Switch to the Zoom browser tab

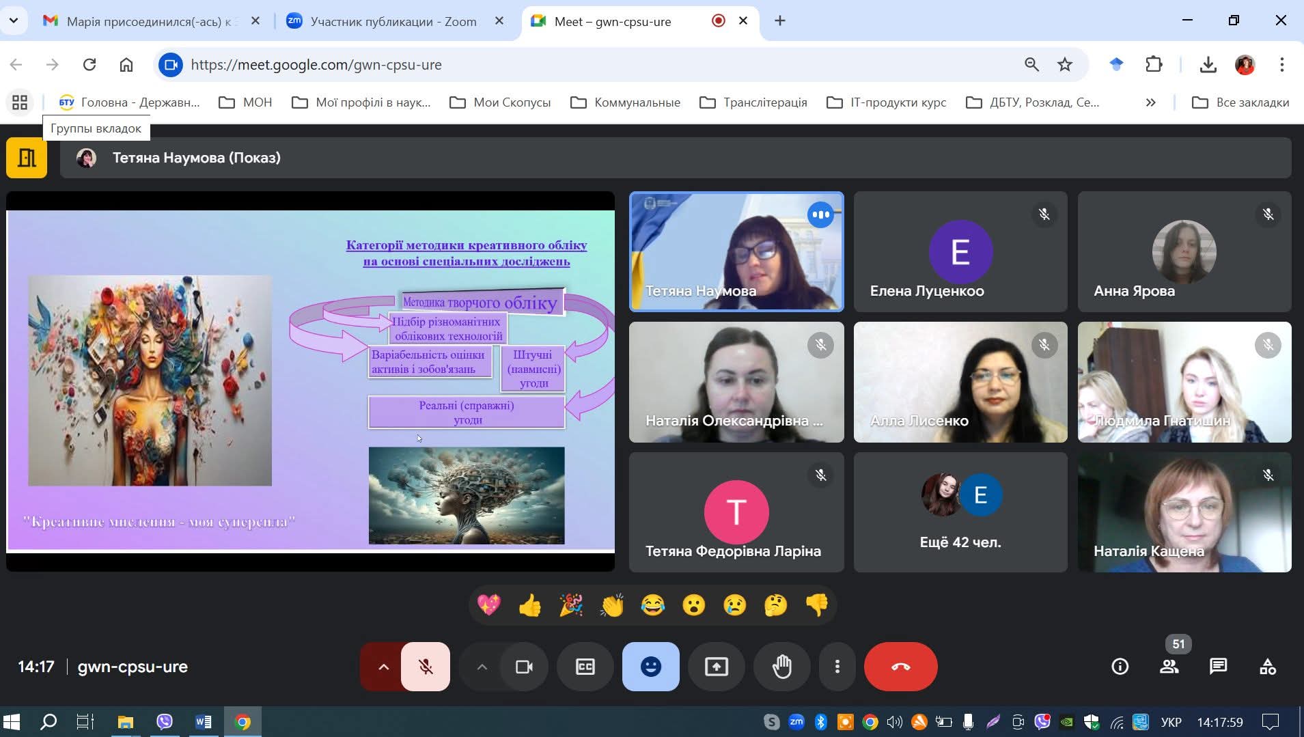pos(393,21)
